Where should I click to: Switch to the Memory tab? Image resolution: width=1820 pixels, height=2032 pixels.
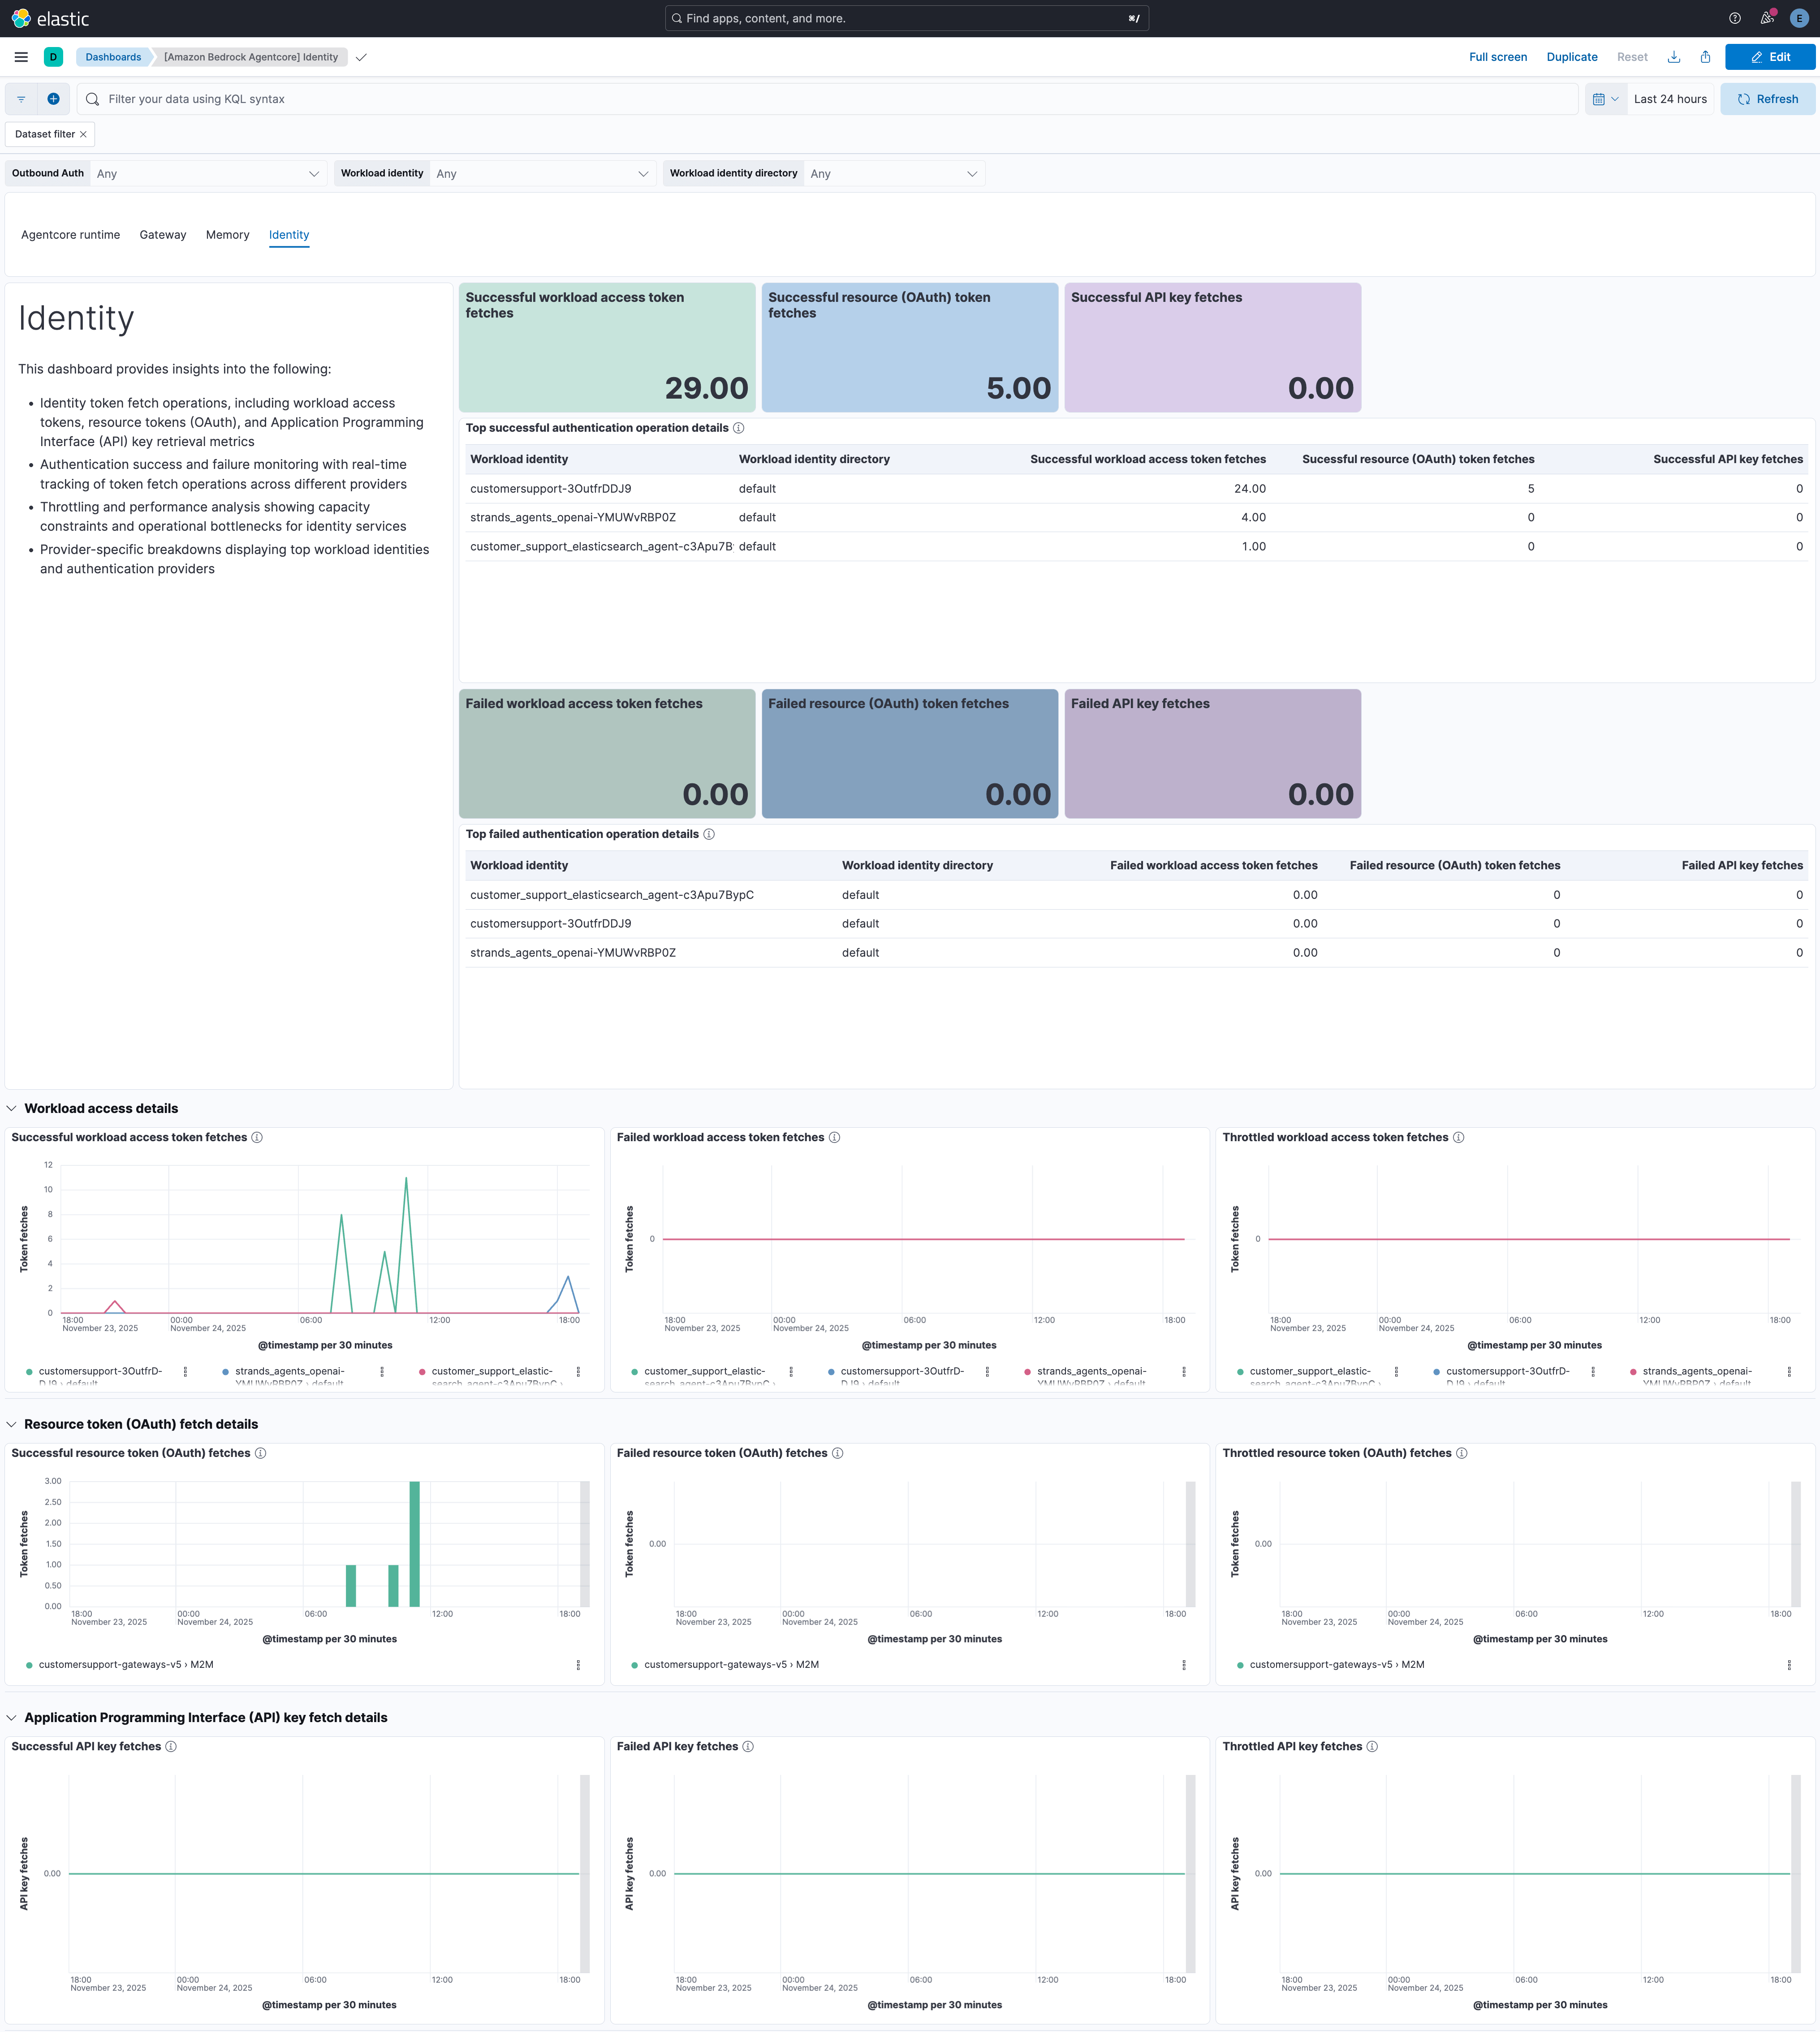pyautogui.click(x=227, y=235)
